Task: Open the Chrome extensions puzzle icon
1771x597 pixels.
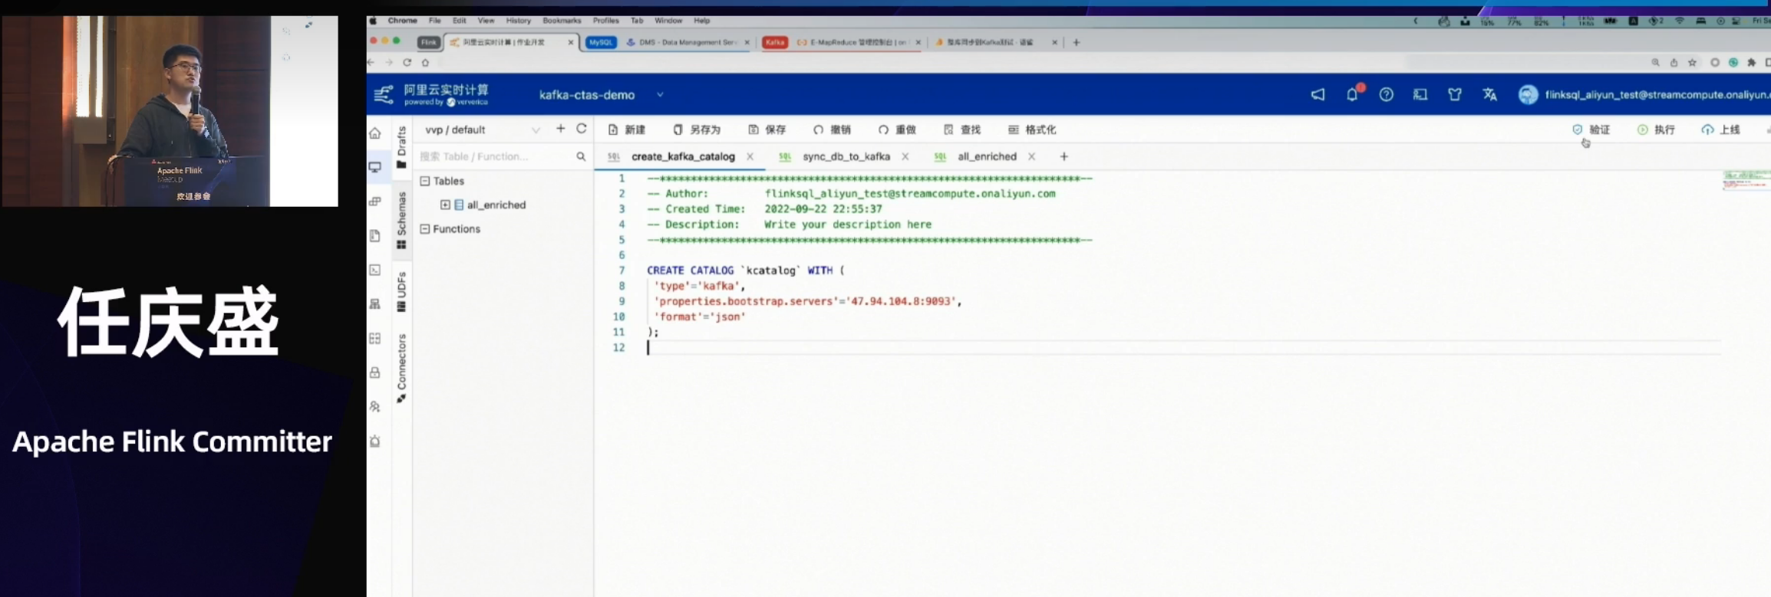Action: point(1751,63)
